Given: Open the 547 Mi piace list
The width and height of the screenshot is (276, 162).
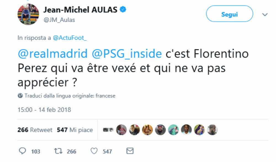Looking at the screenshot, I should (75, 130).
